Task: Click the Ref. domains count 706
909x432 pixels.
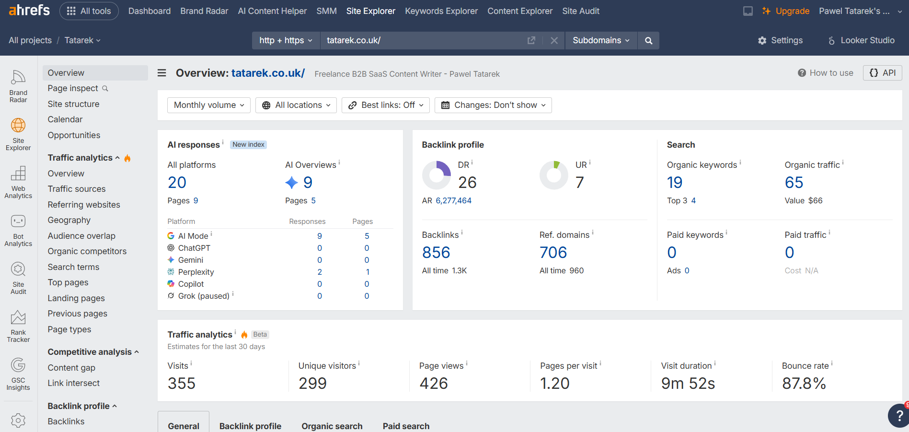Action: coord(553,253)
